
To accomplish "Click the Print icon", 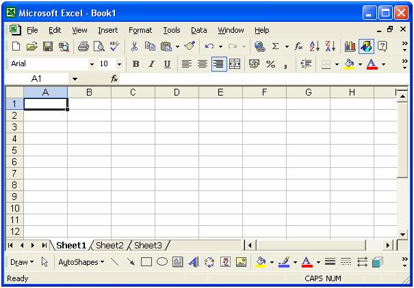I will coord(83,46).
